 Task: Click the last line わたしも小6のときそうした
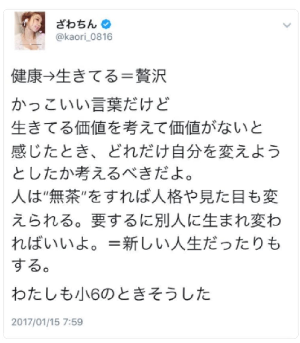[x=111, y=294]
